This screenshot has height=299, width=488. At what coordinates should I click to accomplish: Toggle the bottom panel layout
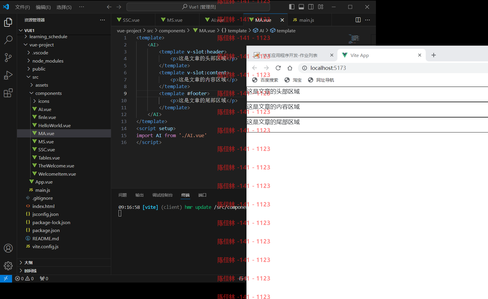click(301, 7)
